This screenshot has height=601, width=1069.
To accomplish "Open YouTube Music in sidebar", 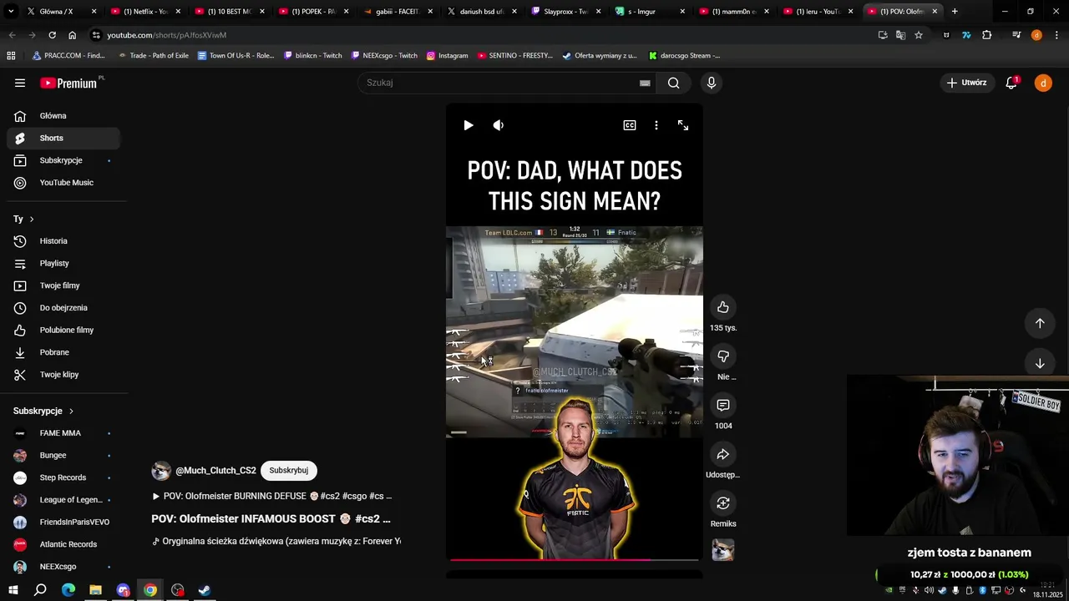I will pyautogui.click(x=63, y=183).
